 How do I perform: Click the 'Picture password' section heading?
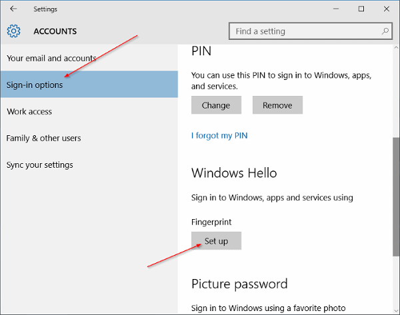coord(239,284)
